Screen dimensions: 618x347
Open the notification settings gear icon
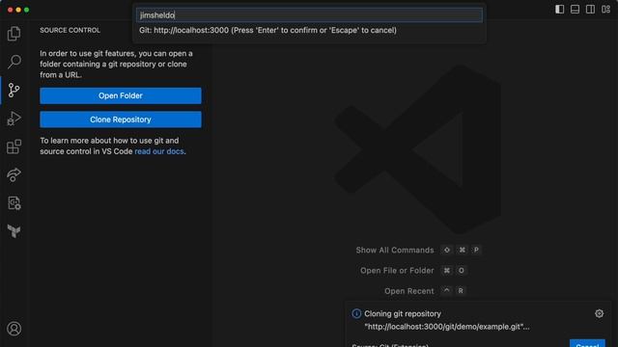click(x=599, y=313)
